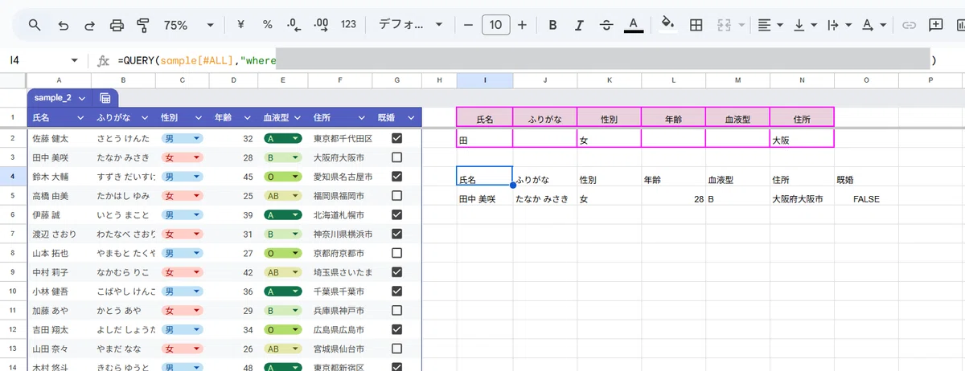
Task: Toggle bold formatting
Action: [x=553, y=25]
